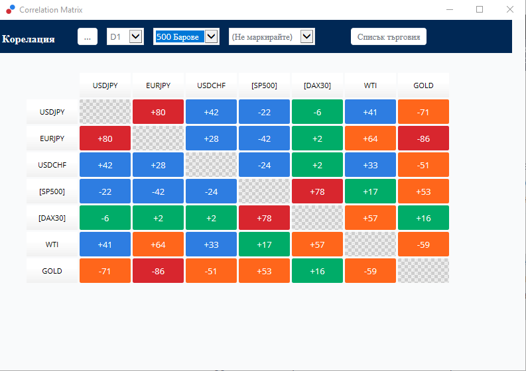Expand the '500 Барове' bars dropdown
The image size is (526, 371).
186,36
